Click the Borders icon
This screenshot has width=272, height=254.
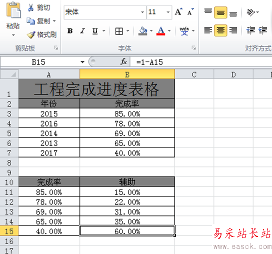point(119,31)
